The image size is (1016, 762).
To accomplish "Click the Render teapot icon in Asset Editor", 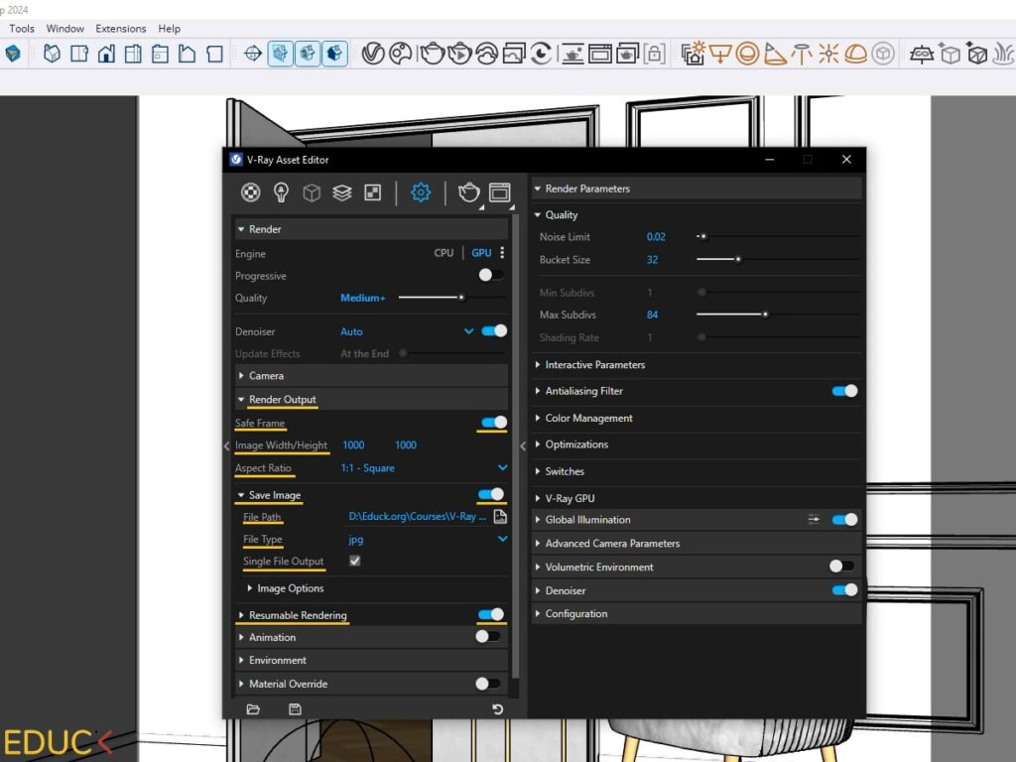I will click(468, 192).
